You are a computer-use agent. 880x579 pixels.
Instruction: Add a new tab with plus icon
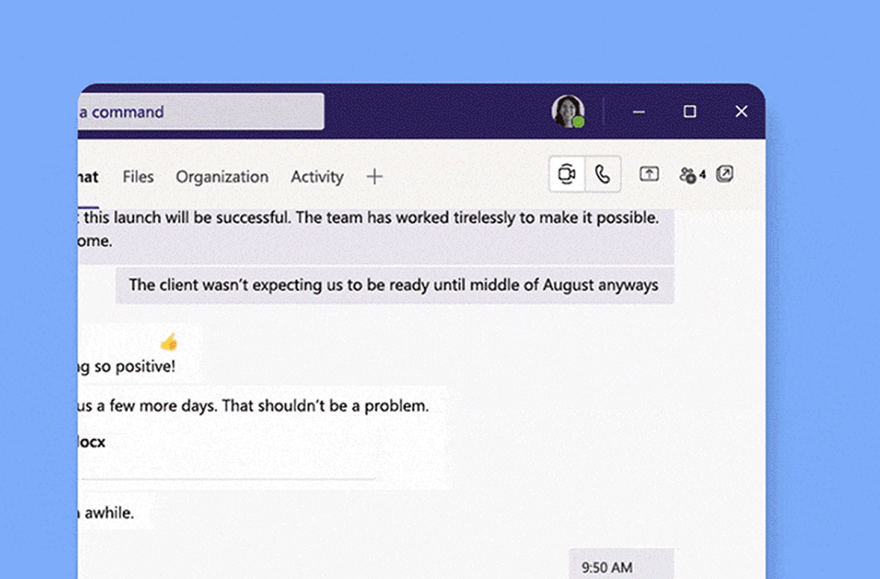374,176
